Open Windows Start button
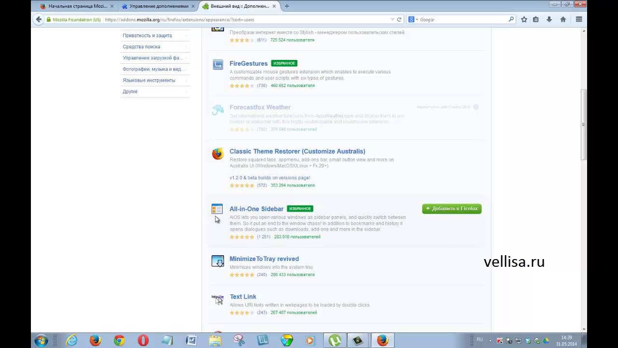 (x=41, y=340)
